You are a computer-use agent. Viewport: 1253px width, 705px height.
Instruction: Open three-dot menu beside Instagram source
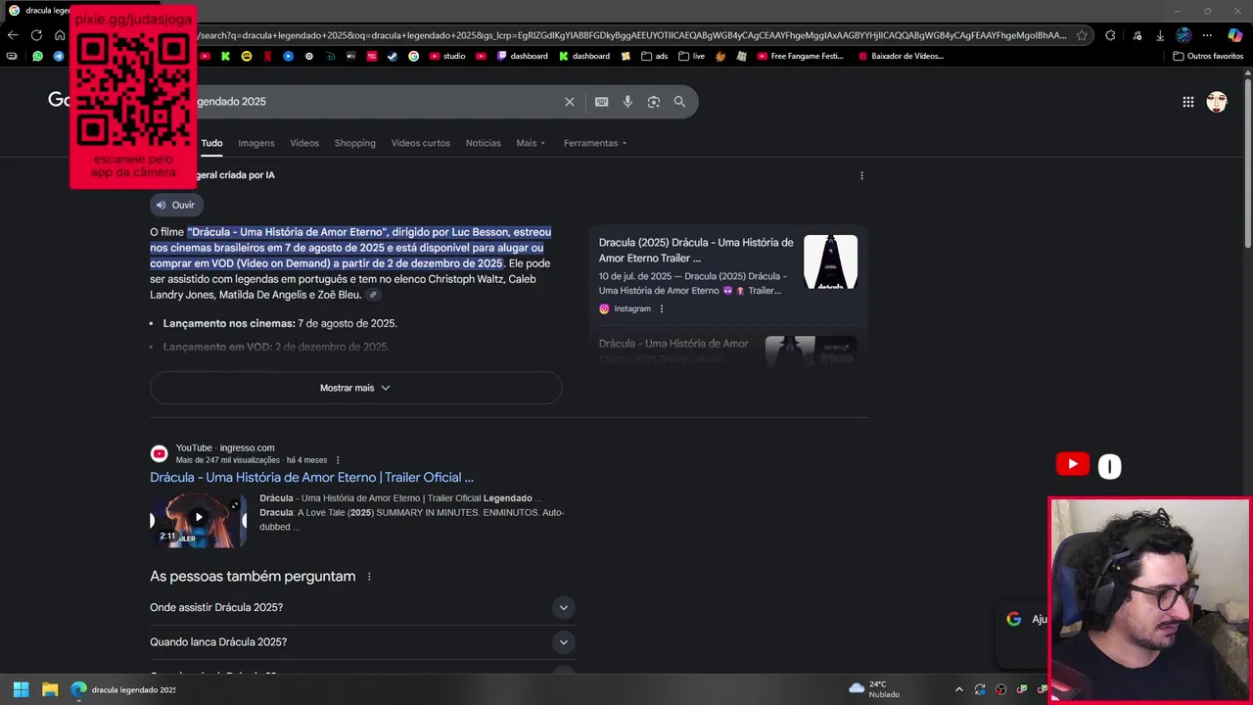662,308
